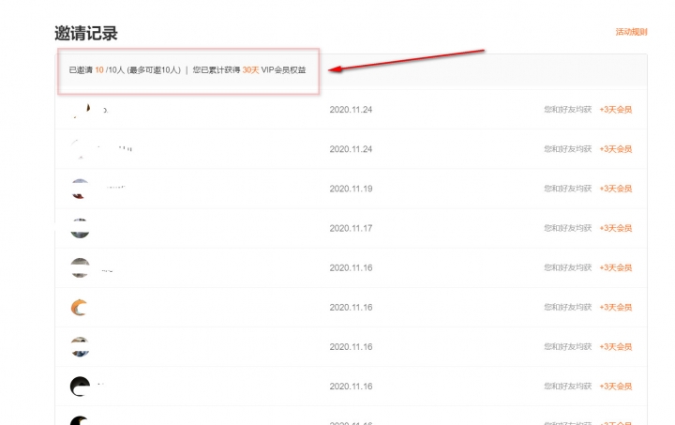This screenshot has height=425, width=675.
Task: Click the 邀请记录 page heading
Action: pyautogui.click(x=86, y=34)
